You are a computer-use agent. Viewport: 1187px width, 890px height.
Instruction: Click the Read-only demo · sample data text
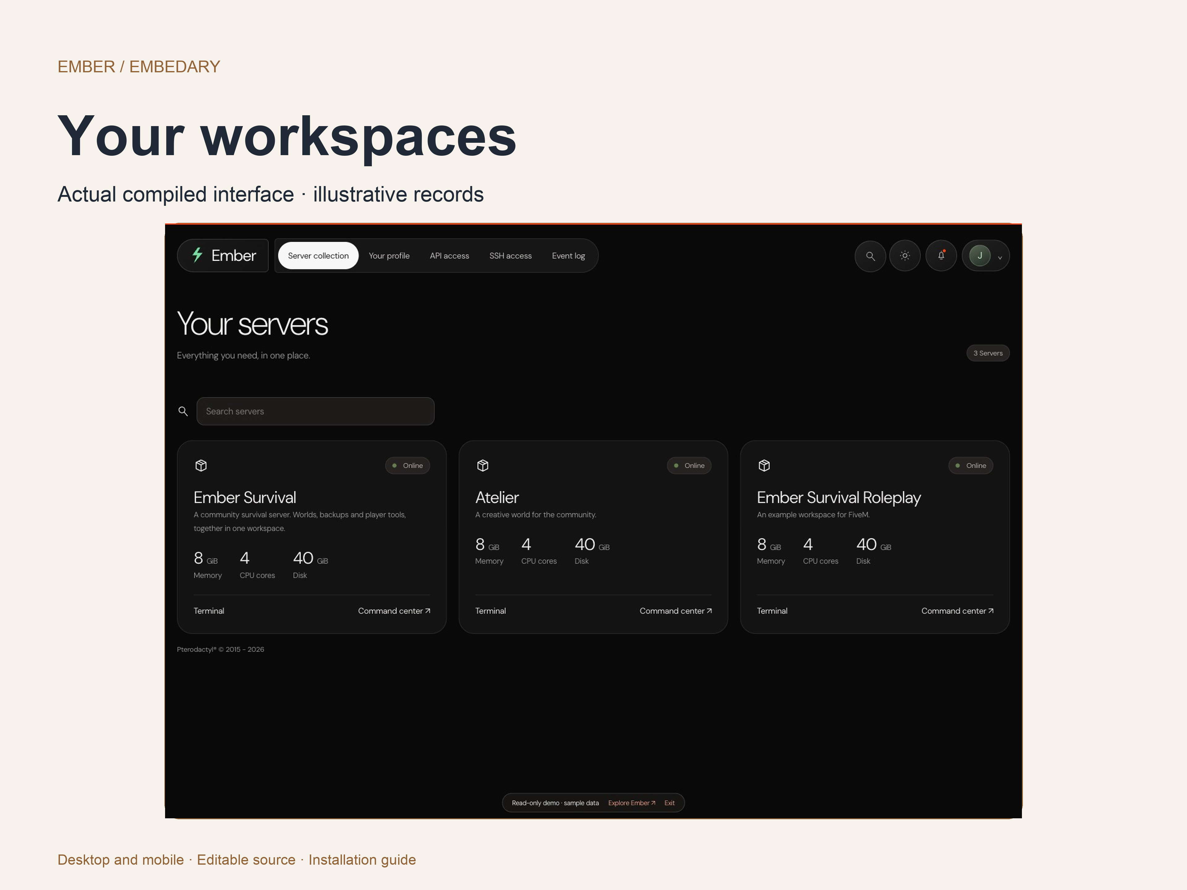pos(555,803)
